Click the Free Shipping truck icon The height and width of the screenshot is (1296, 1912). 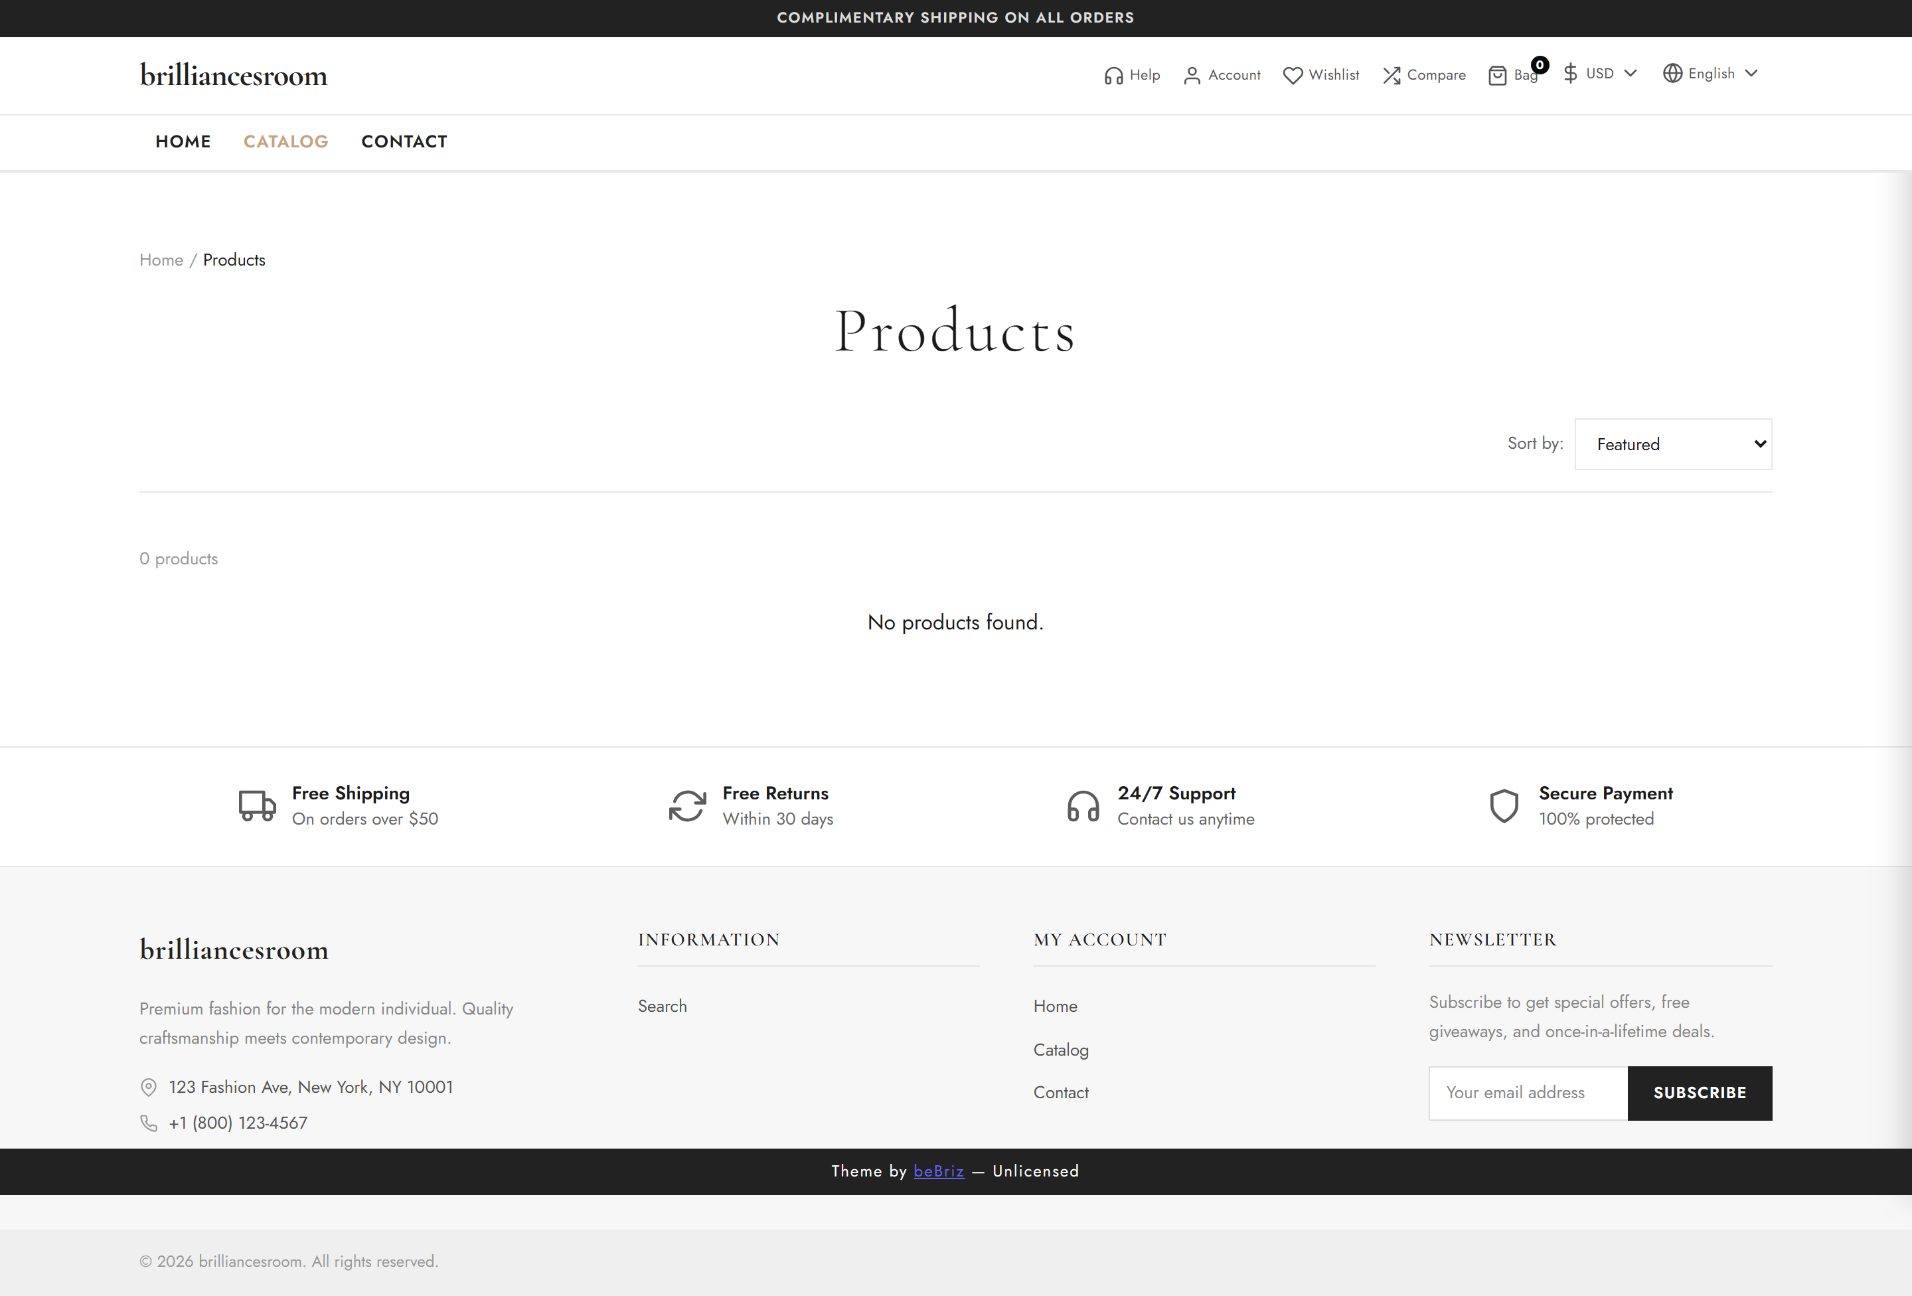[257, 805]
